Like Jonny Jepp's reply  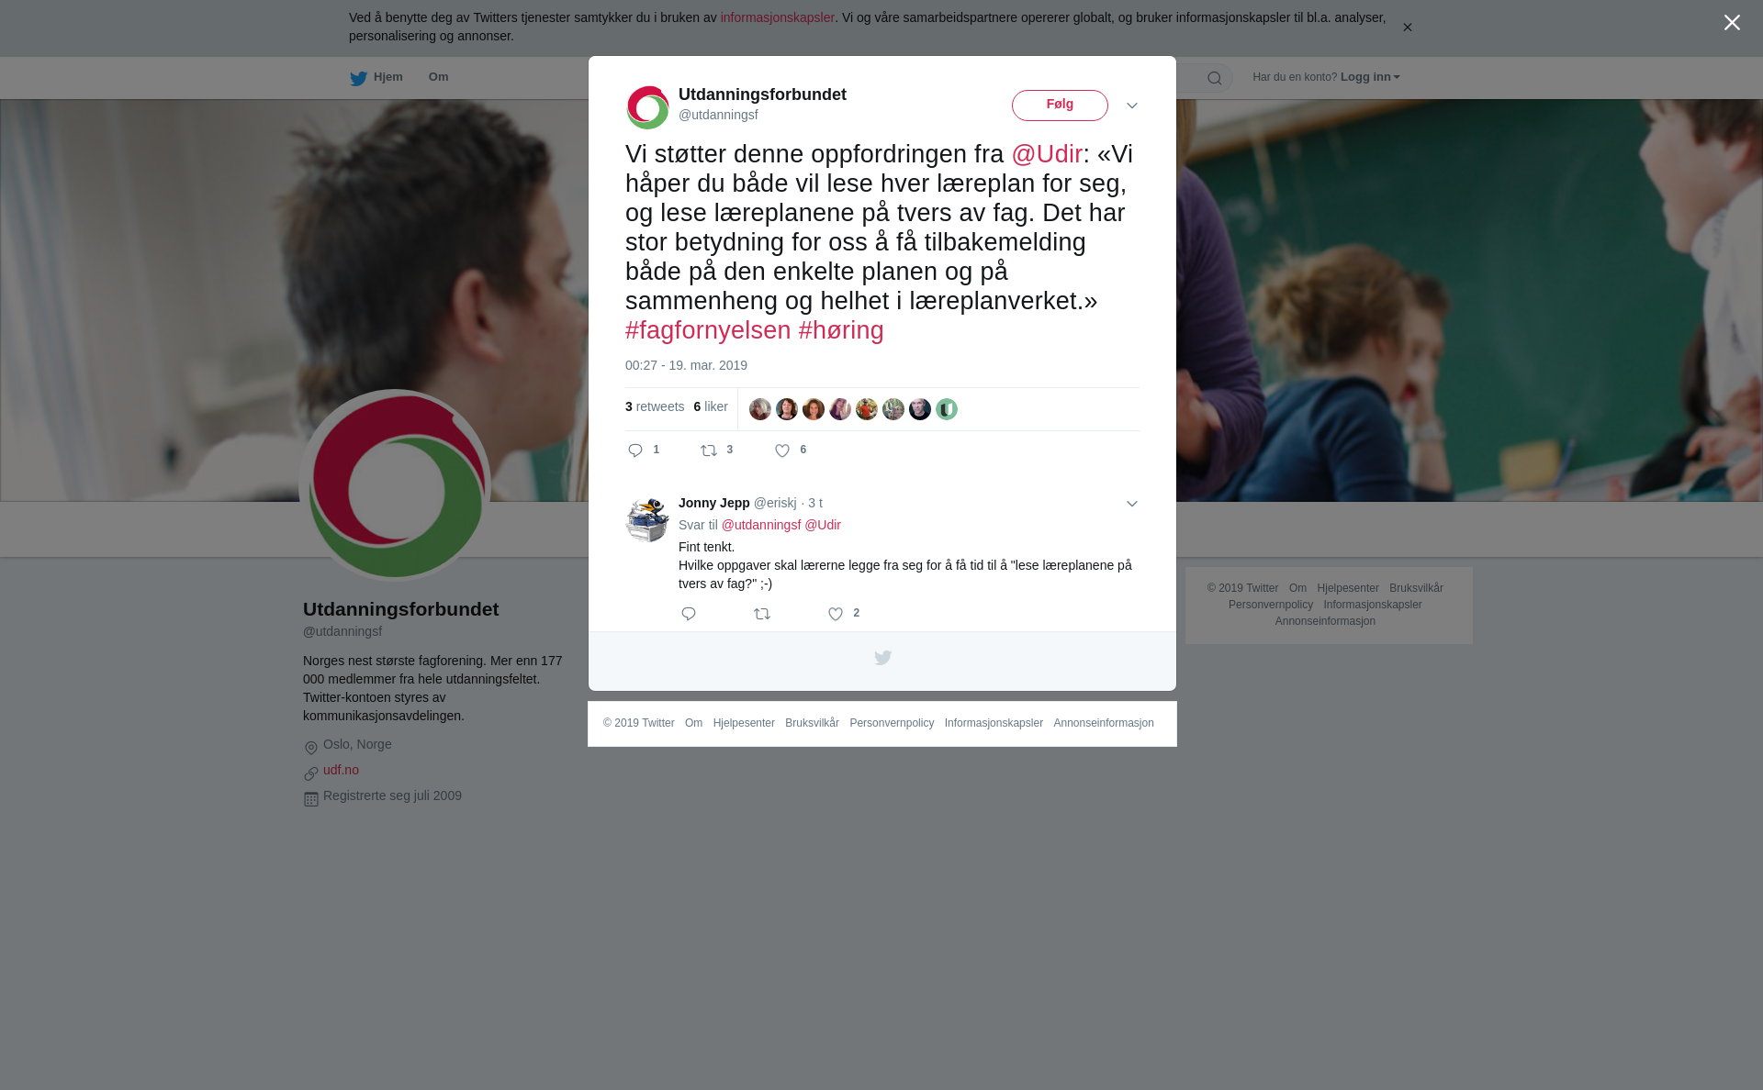[836, 614]
